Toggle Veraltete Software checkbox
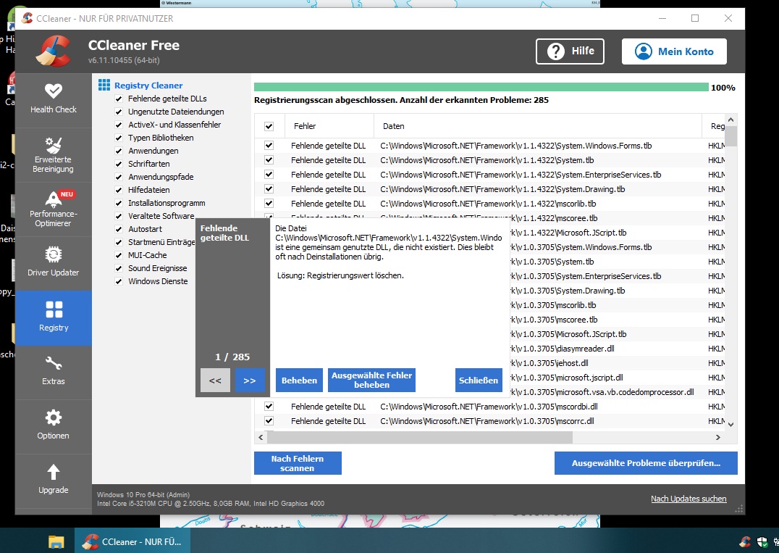 pos(119,216)
